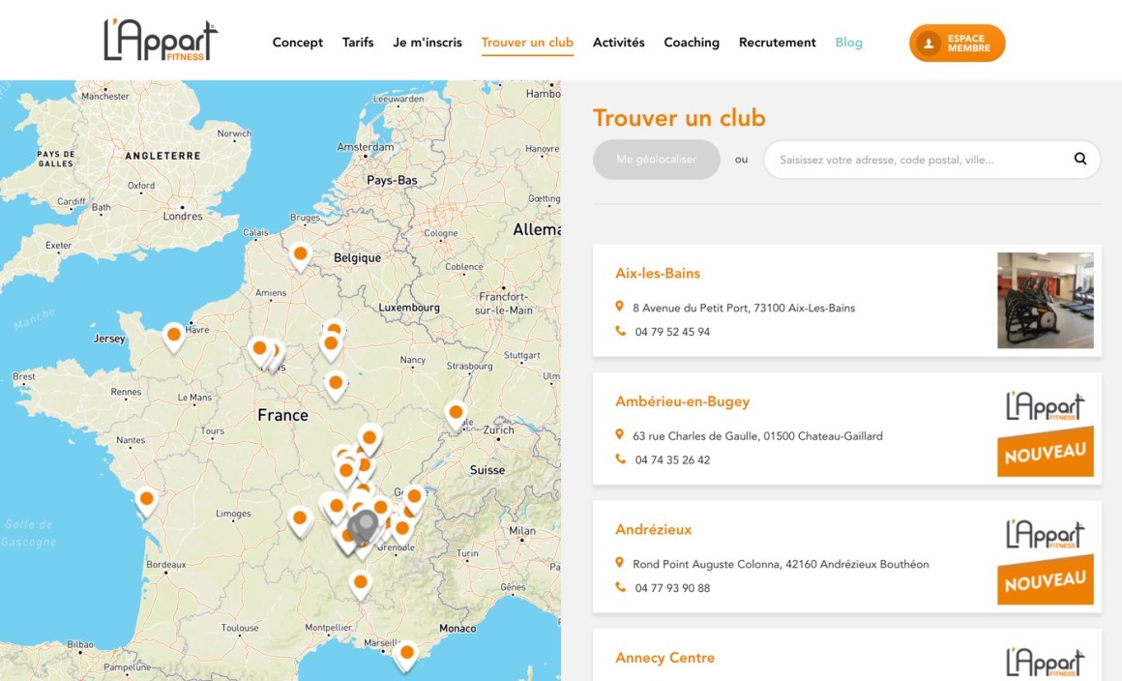Click the Espace Membre button
1122x681 pixels.
click(957, 43)
